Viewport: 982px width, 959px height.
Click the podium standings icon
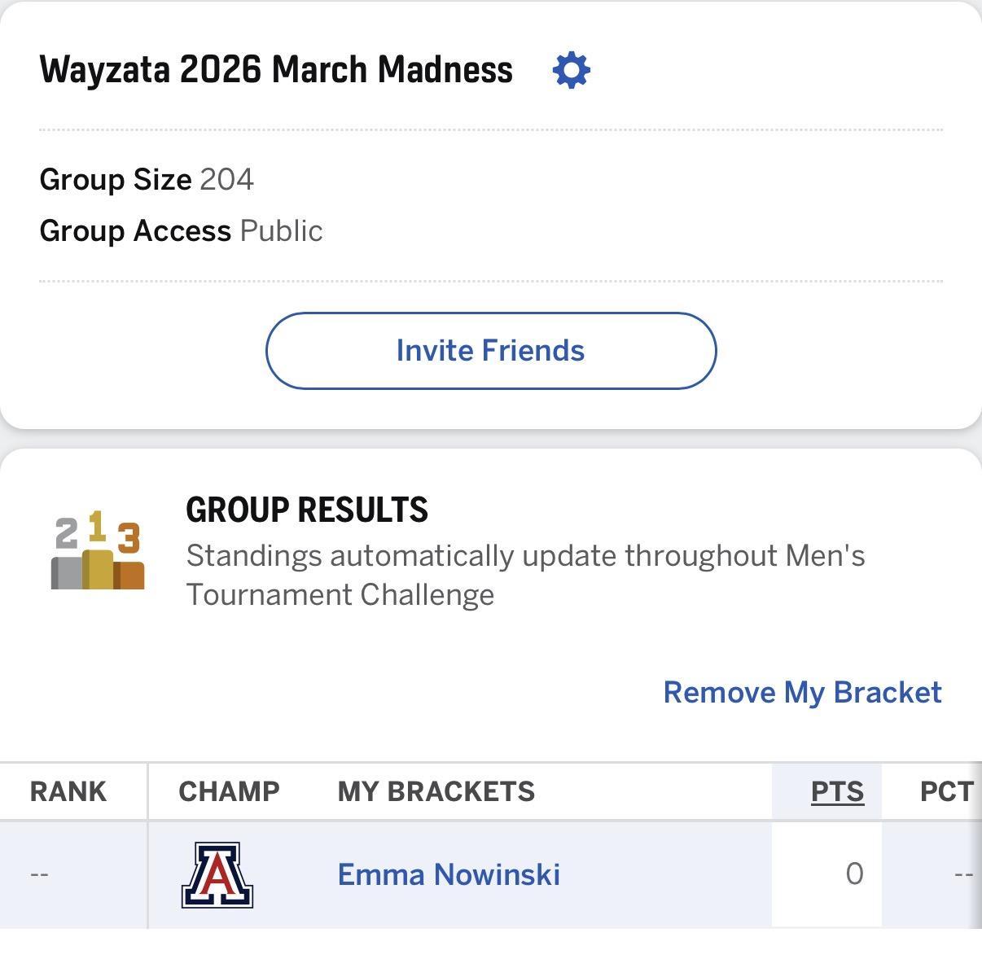[98, 550]
